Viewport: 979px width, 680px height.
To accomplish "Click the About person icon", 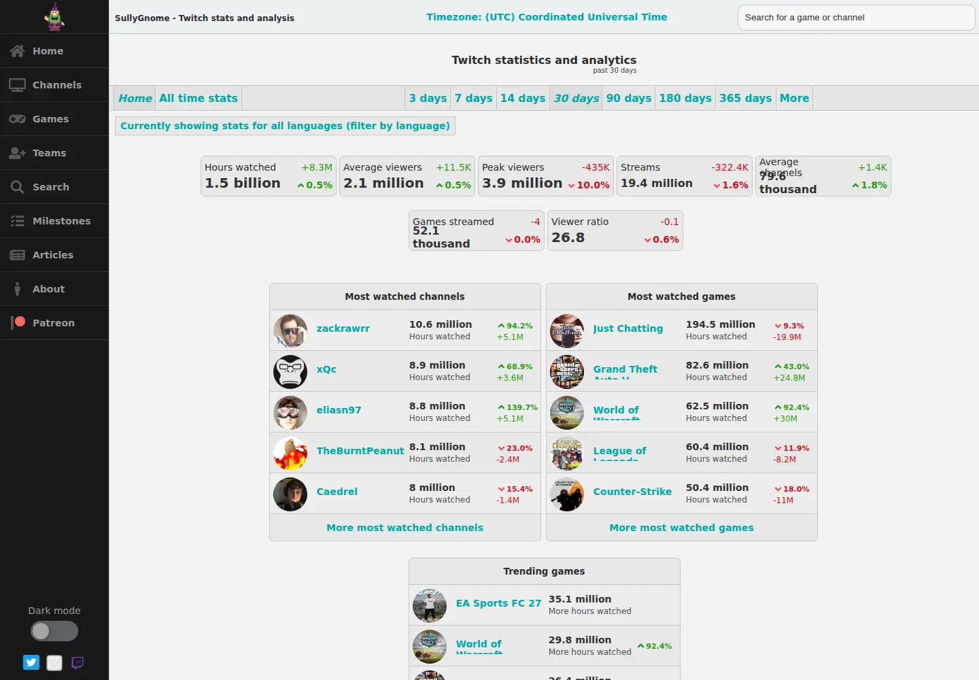I will (17, 289).
